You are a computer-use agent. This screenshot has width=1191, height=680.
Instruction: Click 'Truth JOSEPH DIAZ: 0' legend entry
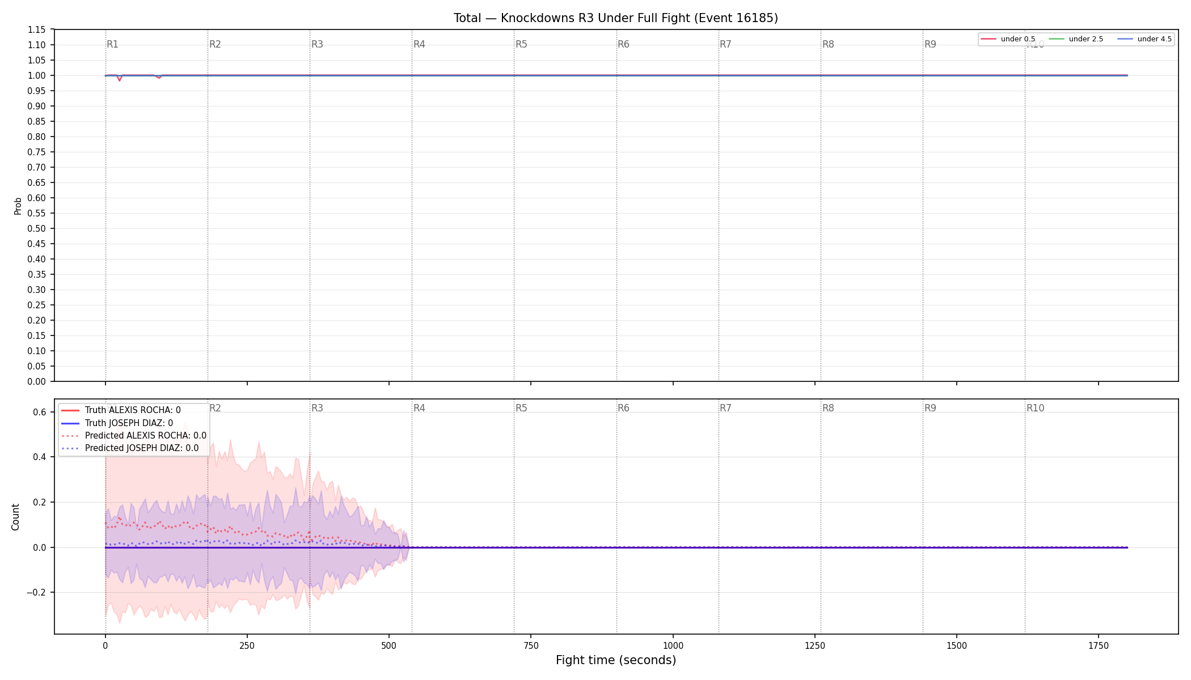click(x=117, y=423)
